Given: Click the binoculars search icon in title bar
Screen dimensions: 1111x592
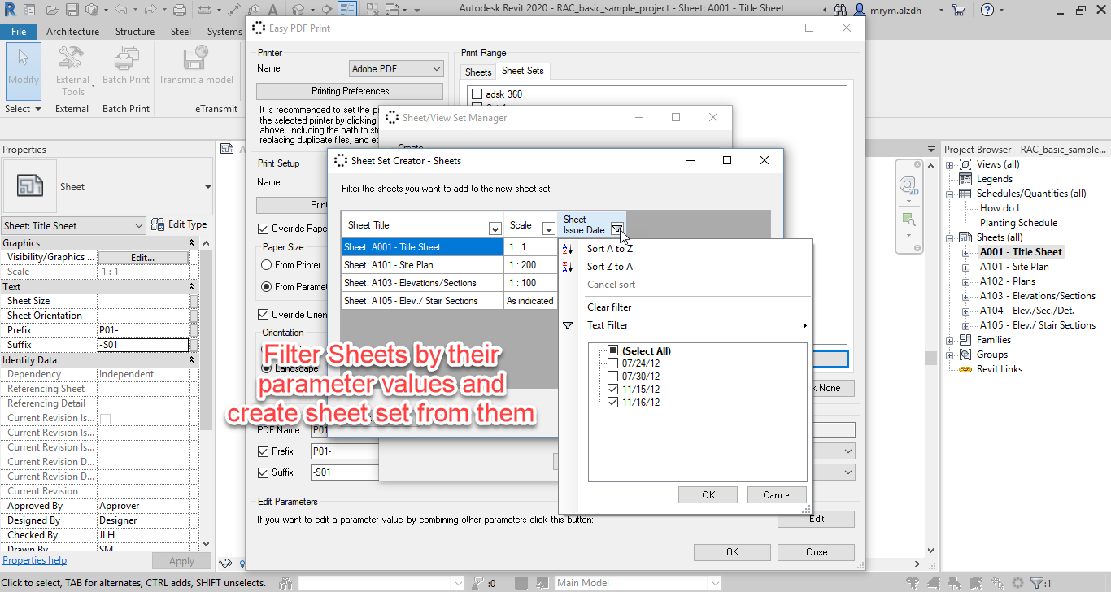Looking at the screenshot, I should 839,11.
